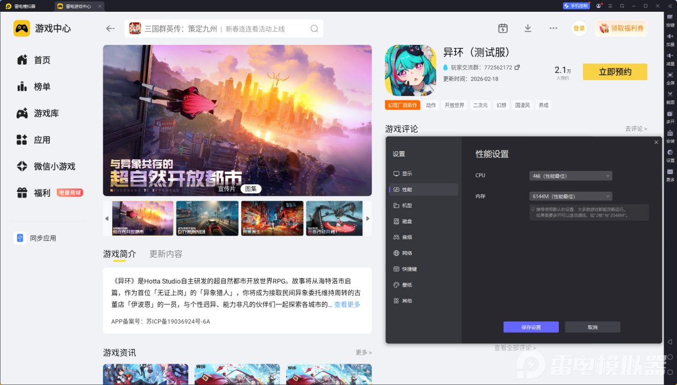
Task: Select 快捷键 in settings sidebar
Action: click(424, 269)
